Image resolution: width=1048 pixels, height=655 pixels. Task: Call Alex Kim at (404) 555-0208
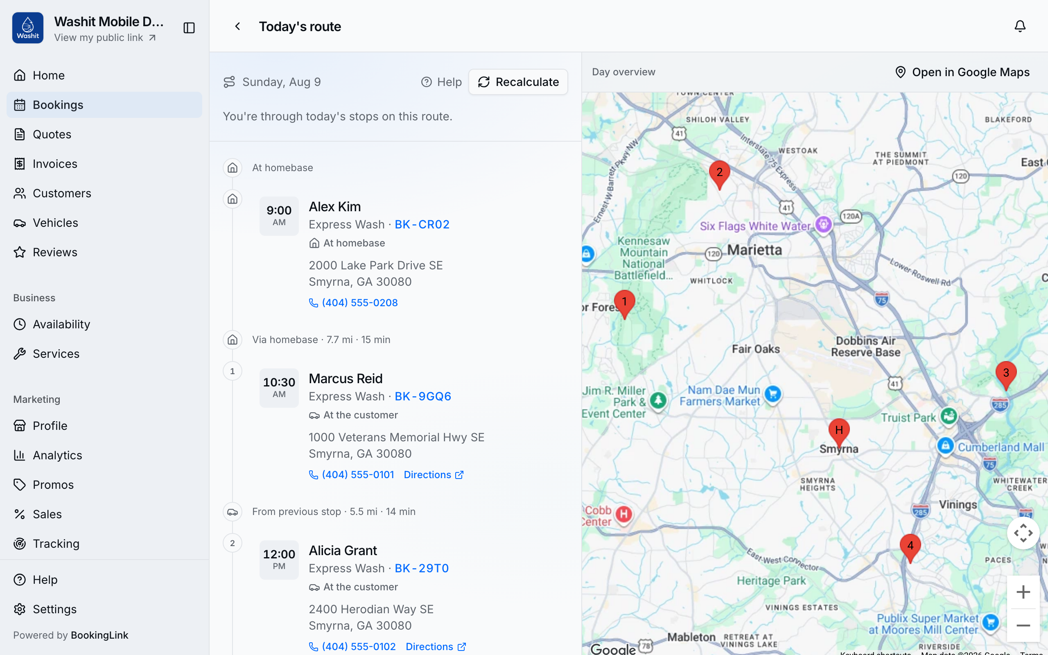pyautogui.click(x=353, y=303)
